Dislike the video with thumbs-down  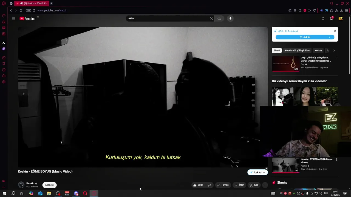click(x=209, y=185)
